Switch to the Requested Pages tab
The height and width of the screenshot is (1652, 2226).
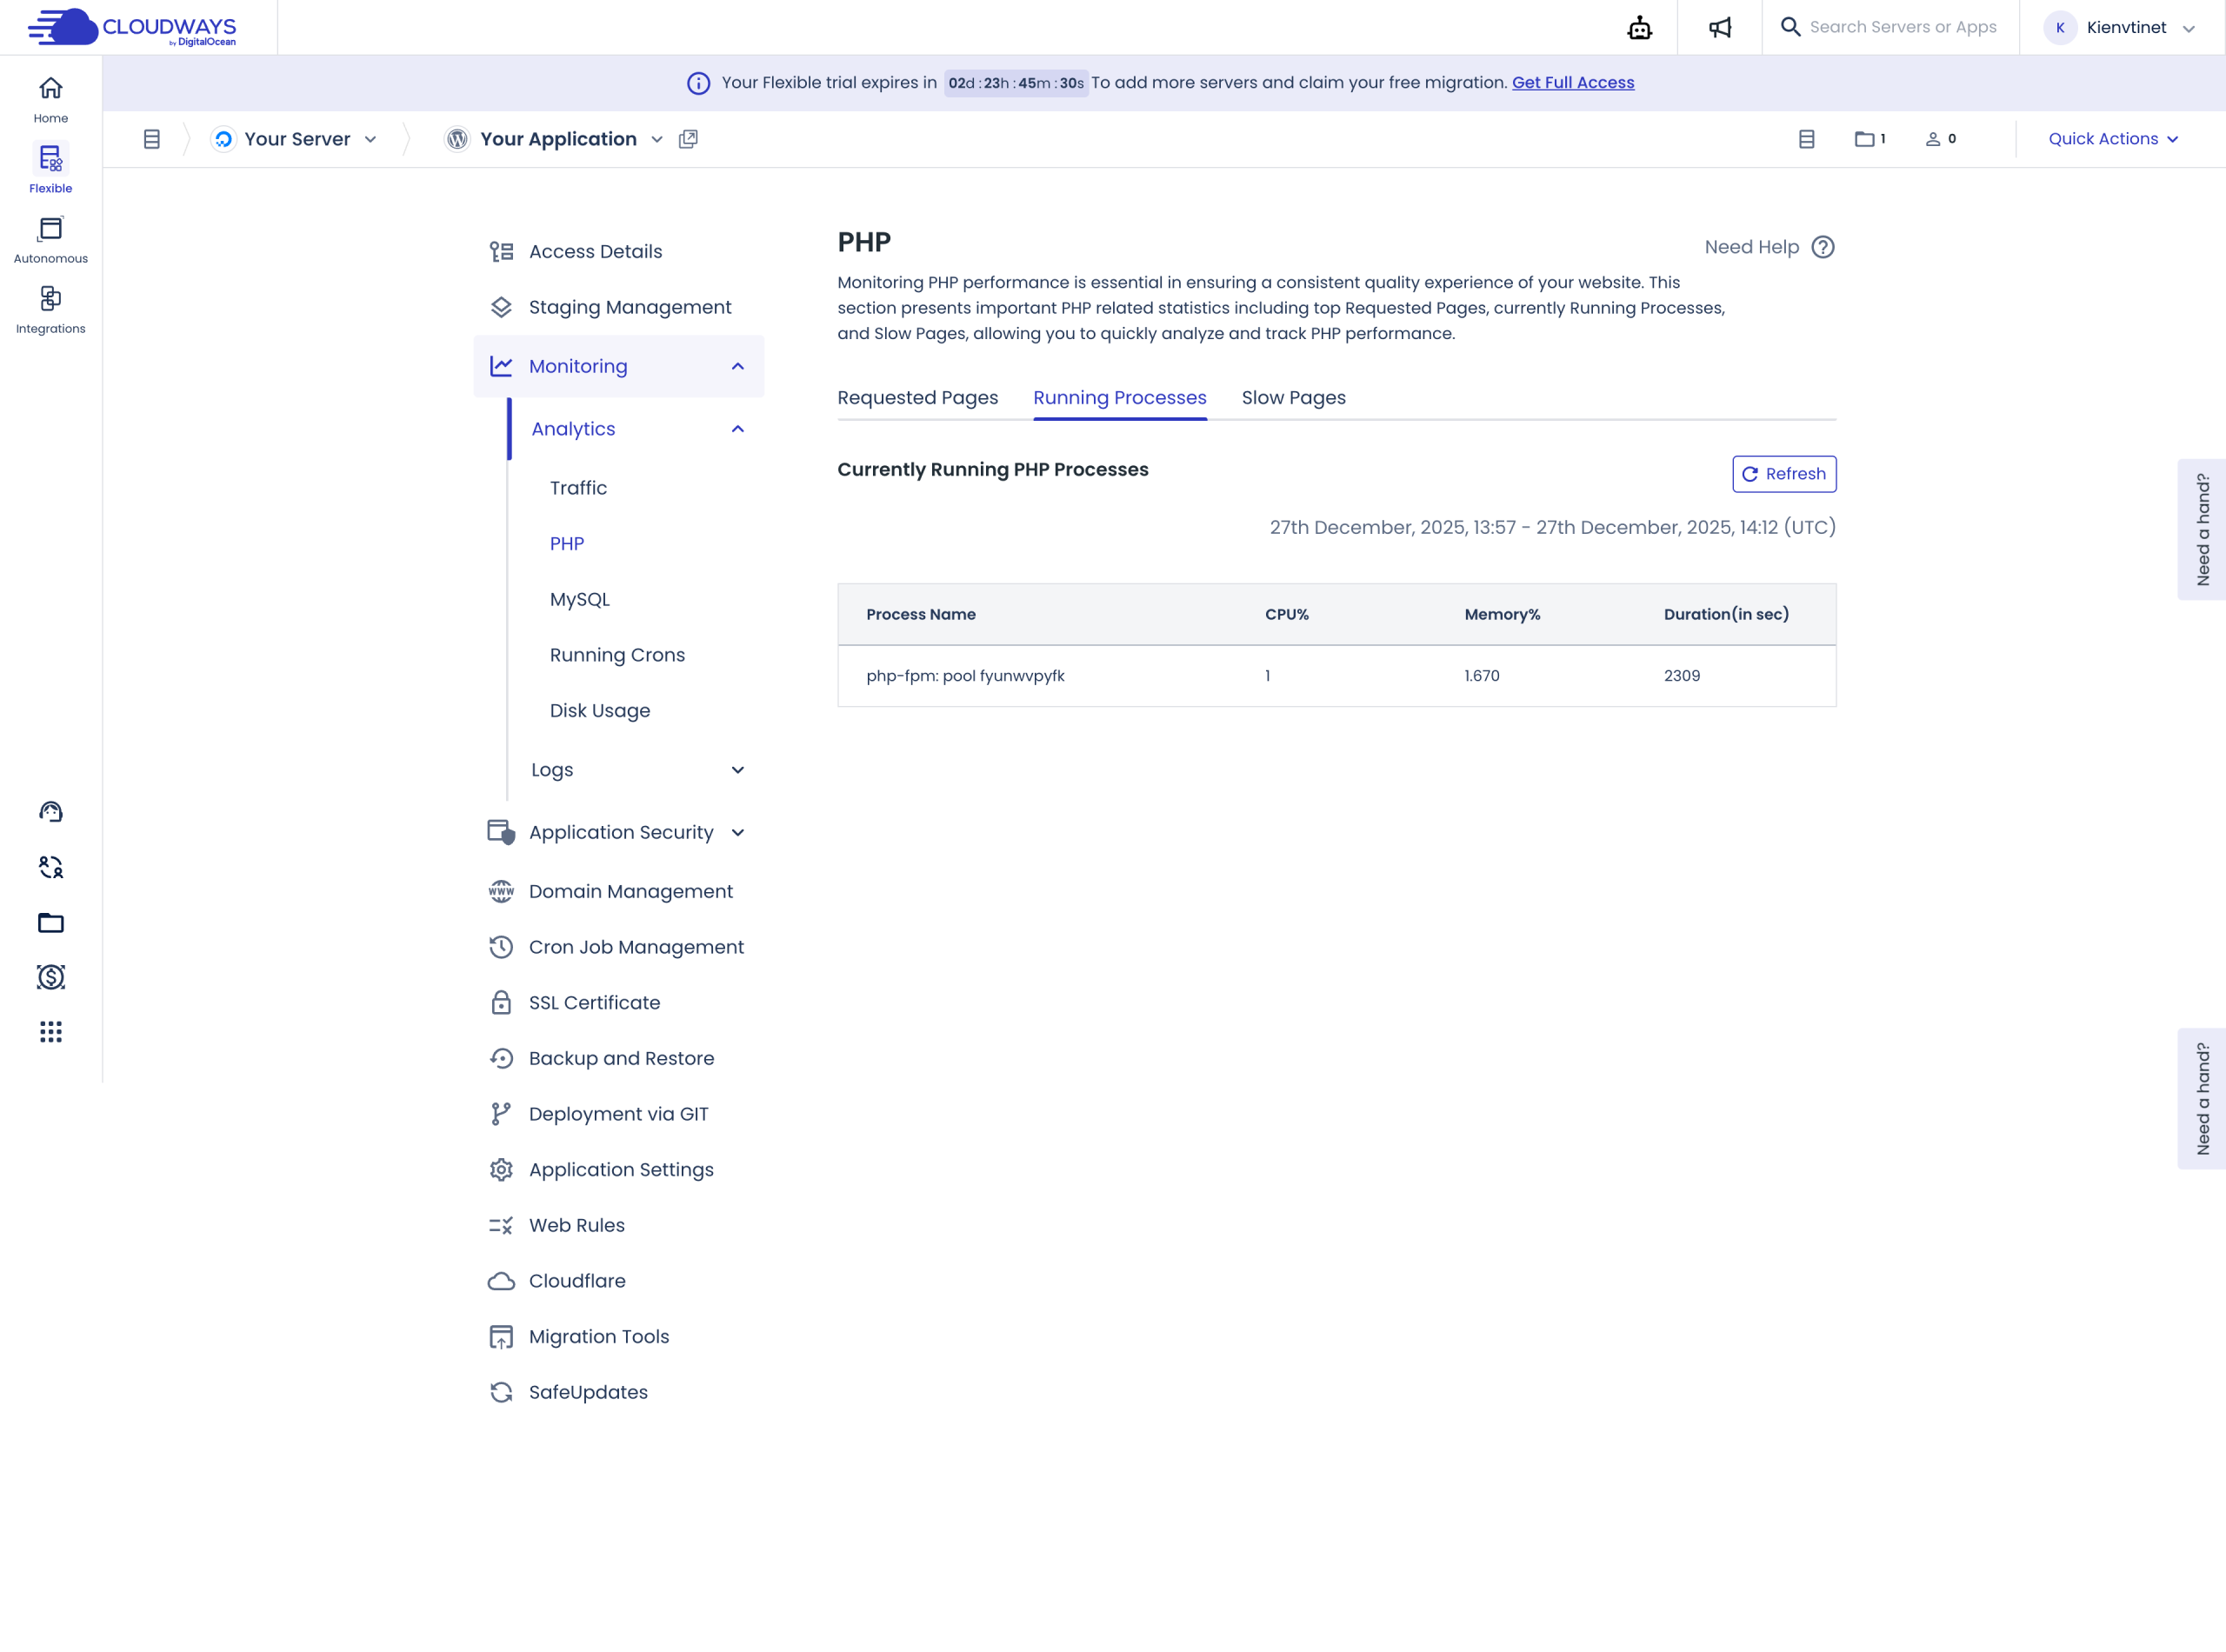pos(917,398)
